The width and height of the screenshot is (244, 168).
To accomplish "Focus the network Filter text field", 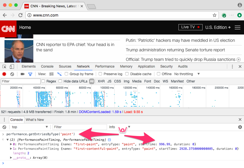I will (x=21, y=81).
